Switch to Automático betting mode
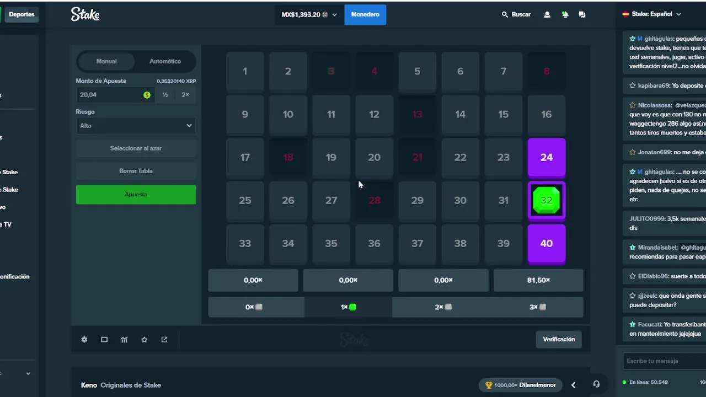706x397 pixels. [x=165, y=61]
